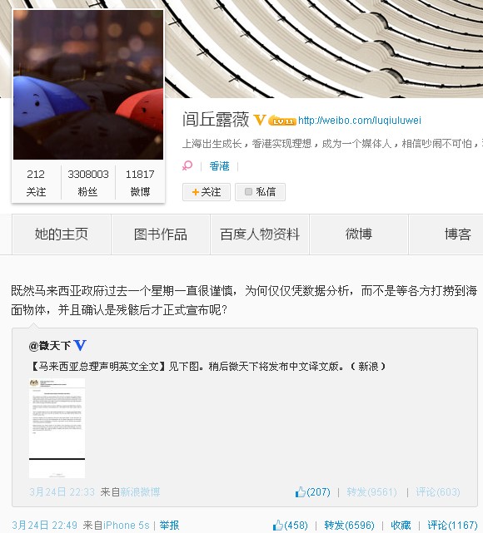Click the LV11 level badge
This screenshot has width=483, height=533.
(281, 121)
